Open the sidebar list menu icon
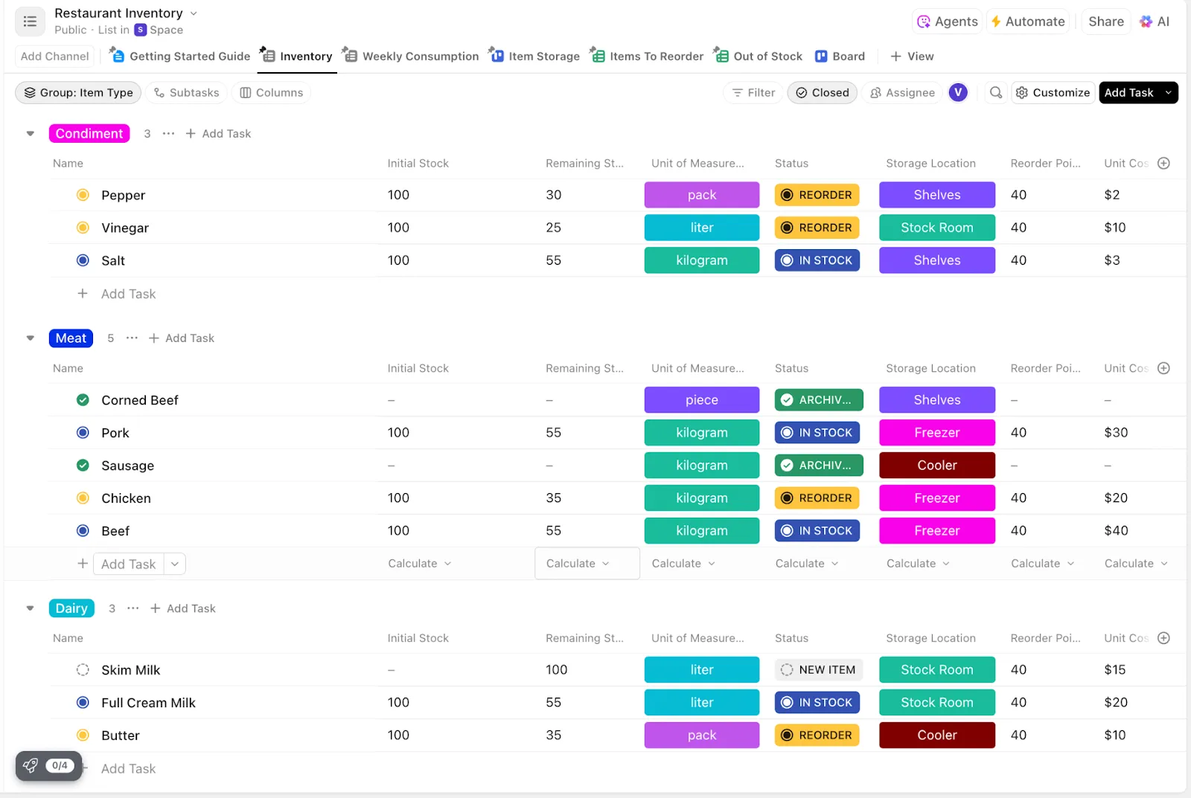The height and width of the screenshot is (798, 1191). pyautogui.click(x=30, y=22)
